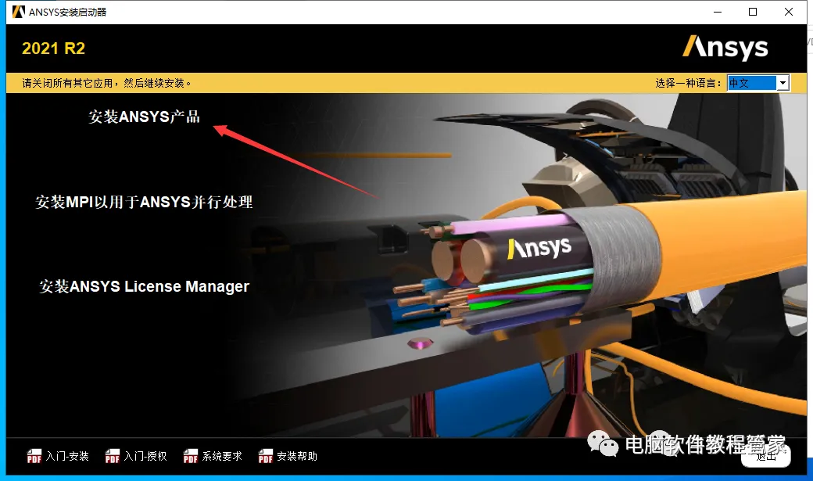Open the 入门-授权 PDF icon
The image size is (813, 481).
point(113,456)
